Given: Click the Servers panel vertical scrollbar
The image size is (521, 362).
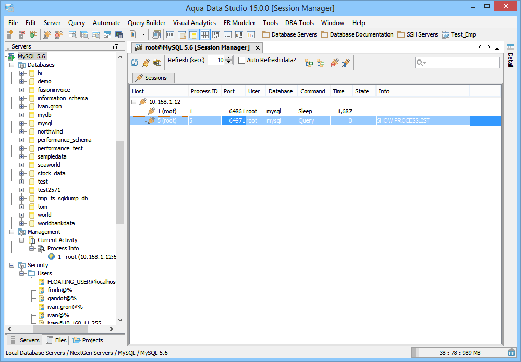Looking at the screenshot, I should [x=120, y=183].
